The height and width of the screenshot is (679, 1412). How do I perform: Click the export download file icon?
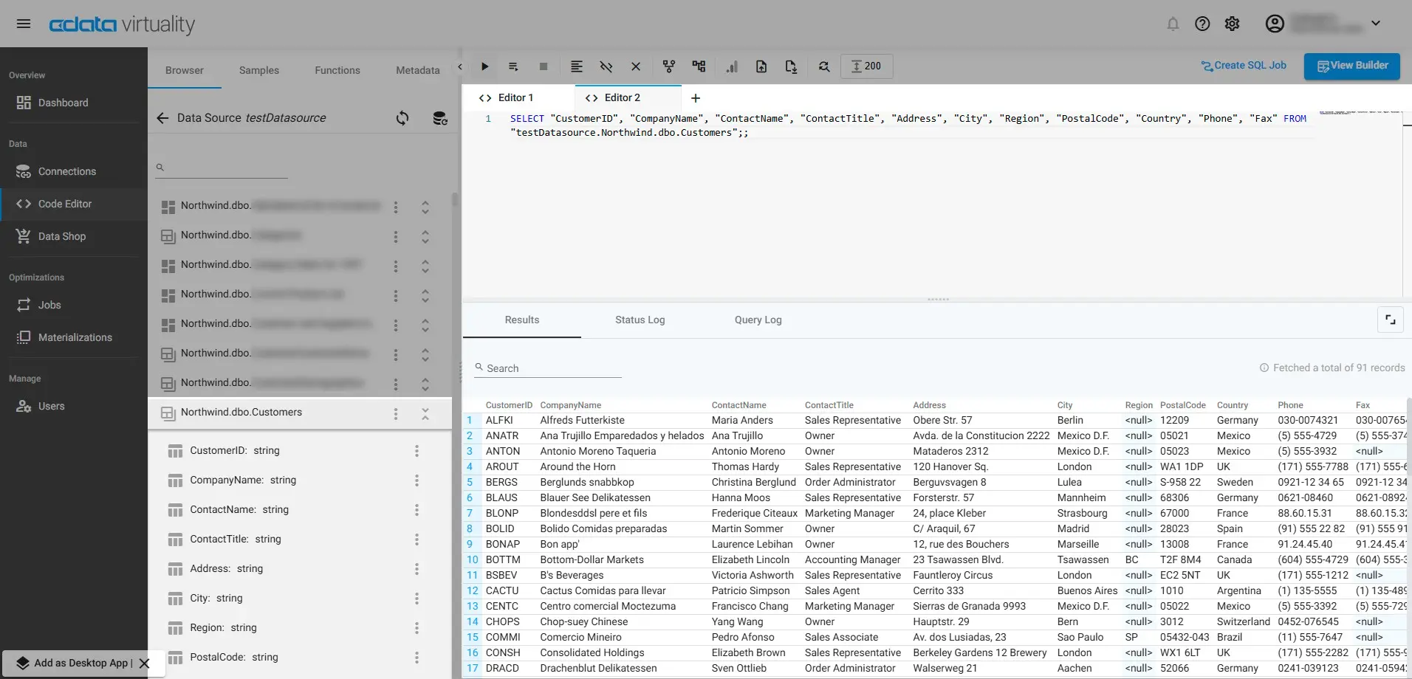pyautogui.click(x=791, y=66)
